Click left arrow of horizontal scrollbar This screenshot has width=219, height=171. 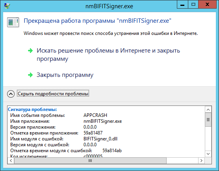11,160
